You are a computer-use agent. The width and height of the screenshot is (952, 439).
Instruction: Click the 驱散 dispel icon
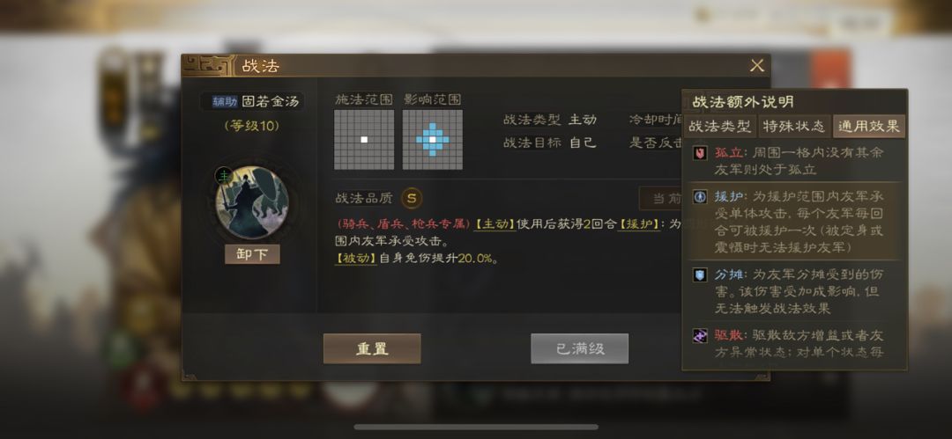700,335
